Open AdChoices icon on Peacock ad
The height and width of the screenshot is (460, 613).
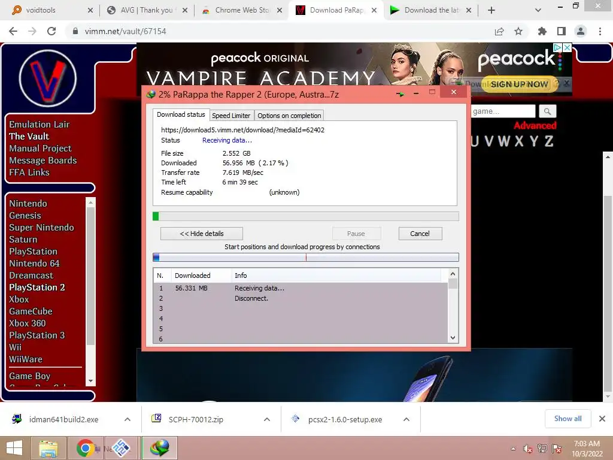tap(557, 47)
